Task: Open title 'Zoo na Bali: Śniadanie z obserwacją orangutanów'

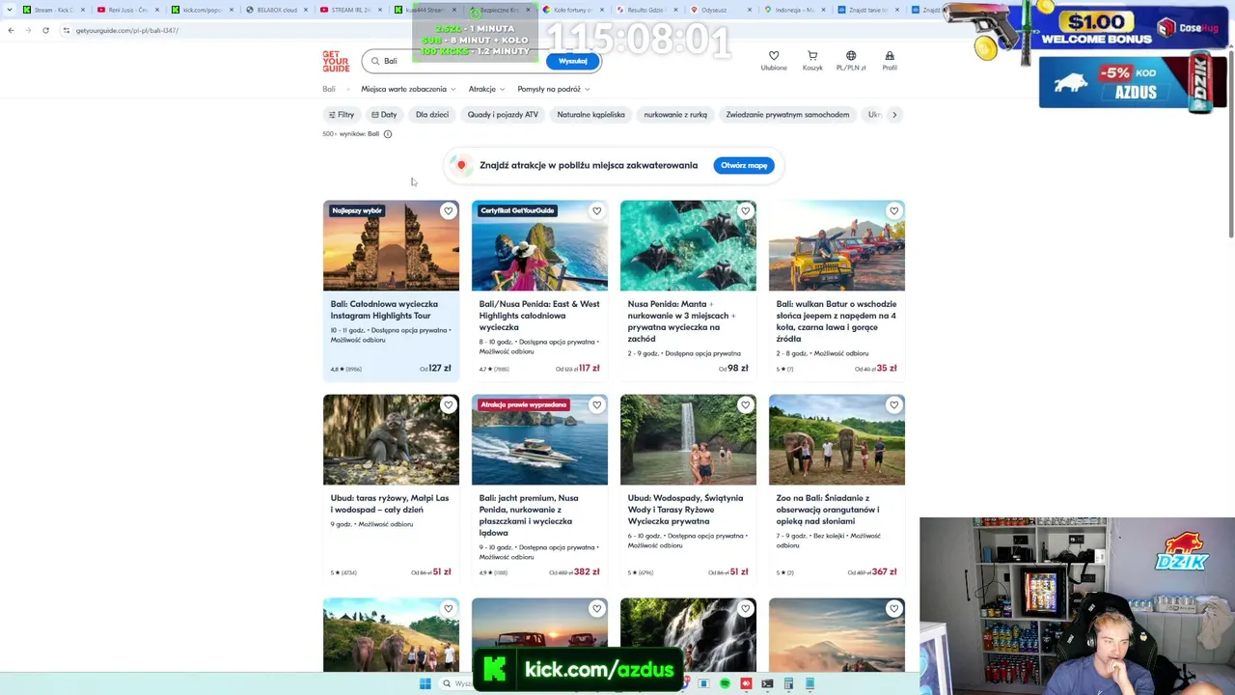Action: [828, 510]
